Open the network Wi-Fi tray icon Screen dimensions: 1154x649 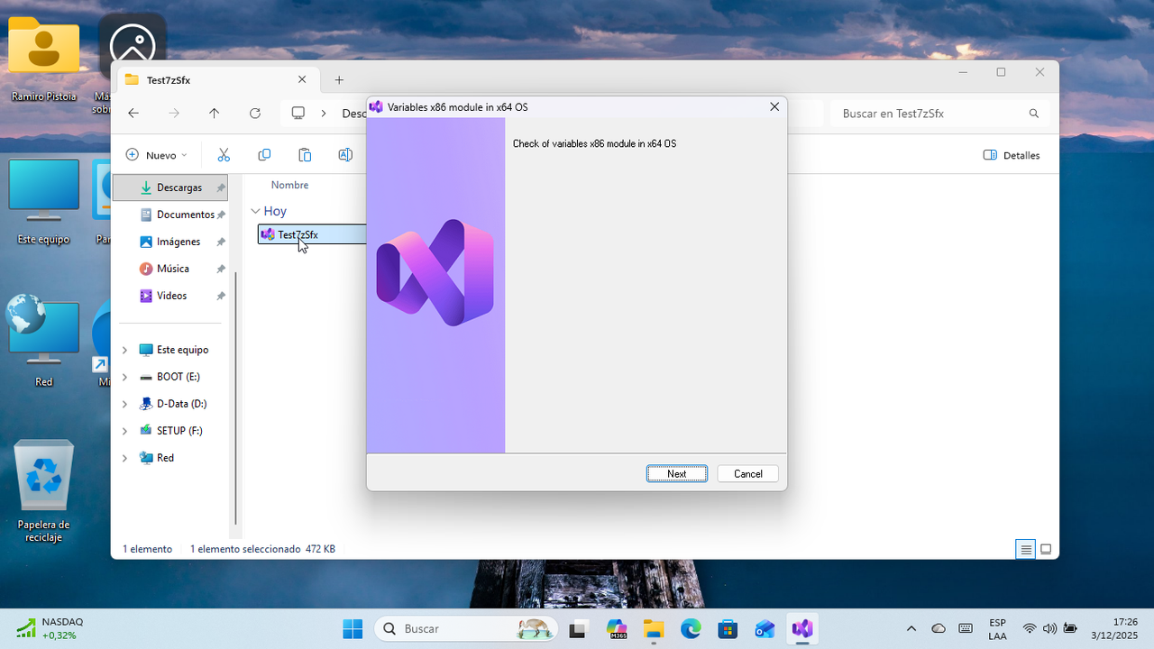tap(1029, 628)
